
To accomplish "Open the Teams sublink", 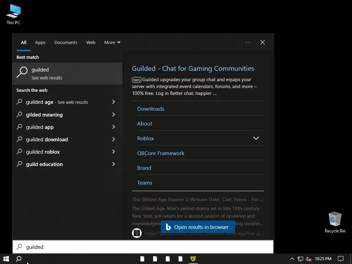I will (145, 183).
